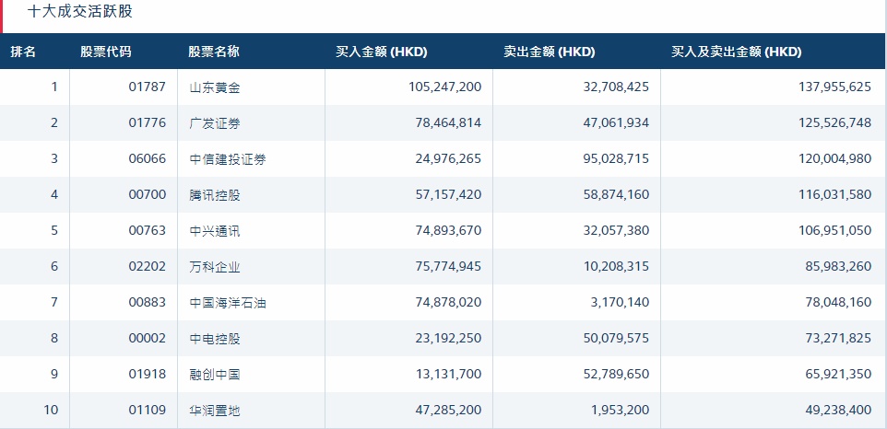
Task: Select total amount 137,955,625
Action: [834, 87]
